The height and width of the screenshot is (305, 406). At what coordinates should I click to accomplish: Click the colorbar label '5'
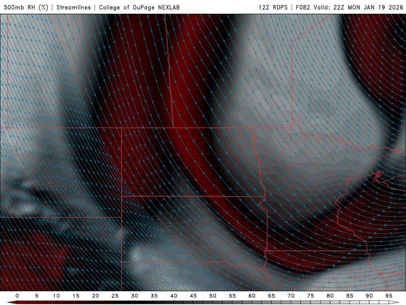(x=37, y=296)
